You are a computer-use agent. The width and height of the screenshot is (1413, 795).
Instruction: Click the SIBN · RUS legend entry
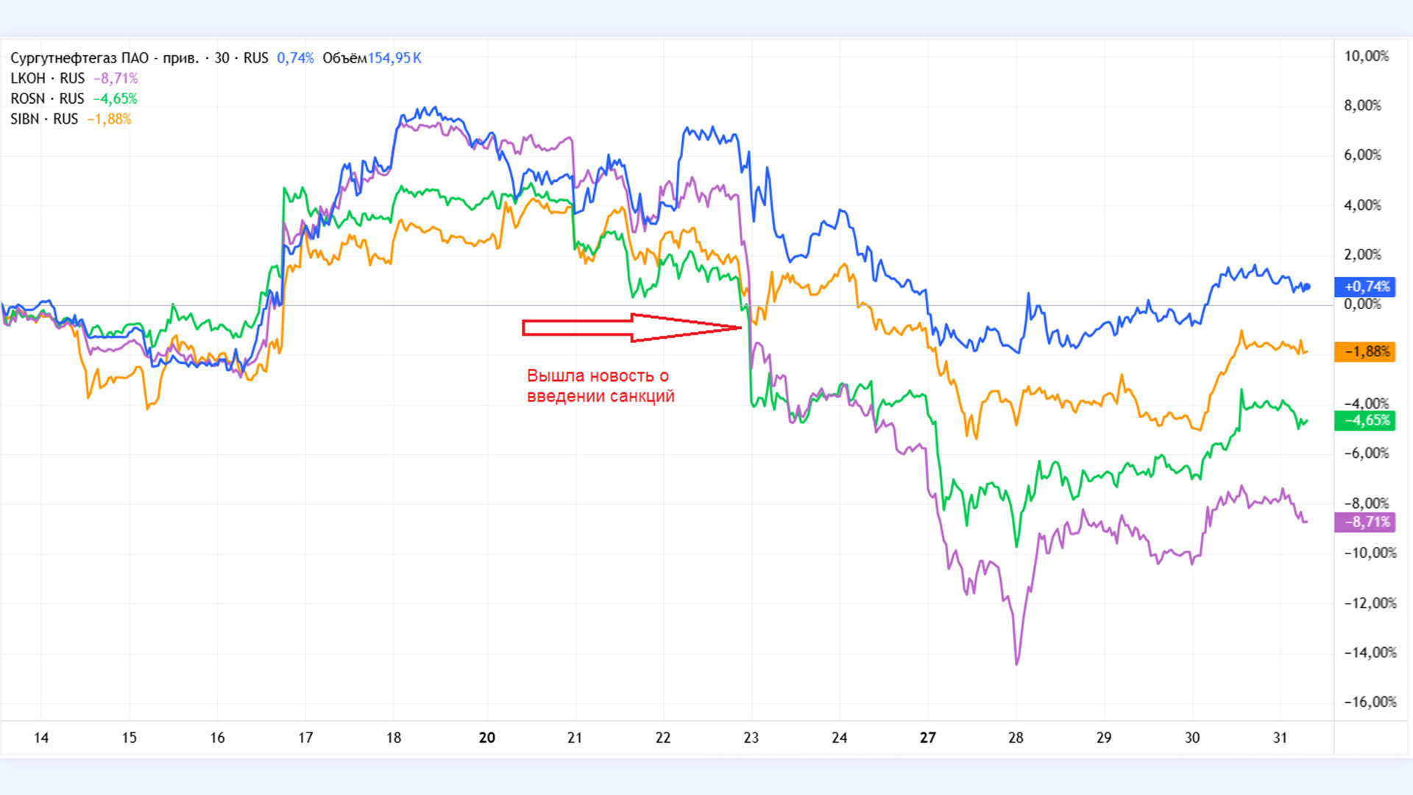pos(44,119)
